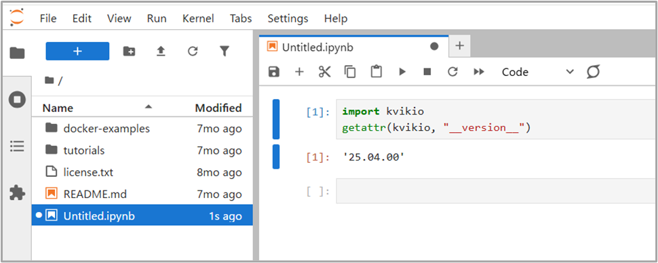Click the upload files icon
Screen dimensions: 658x263
tap(161, 51)
